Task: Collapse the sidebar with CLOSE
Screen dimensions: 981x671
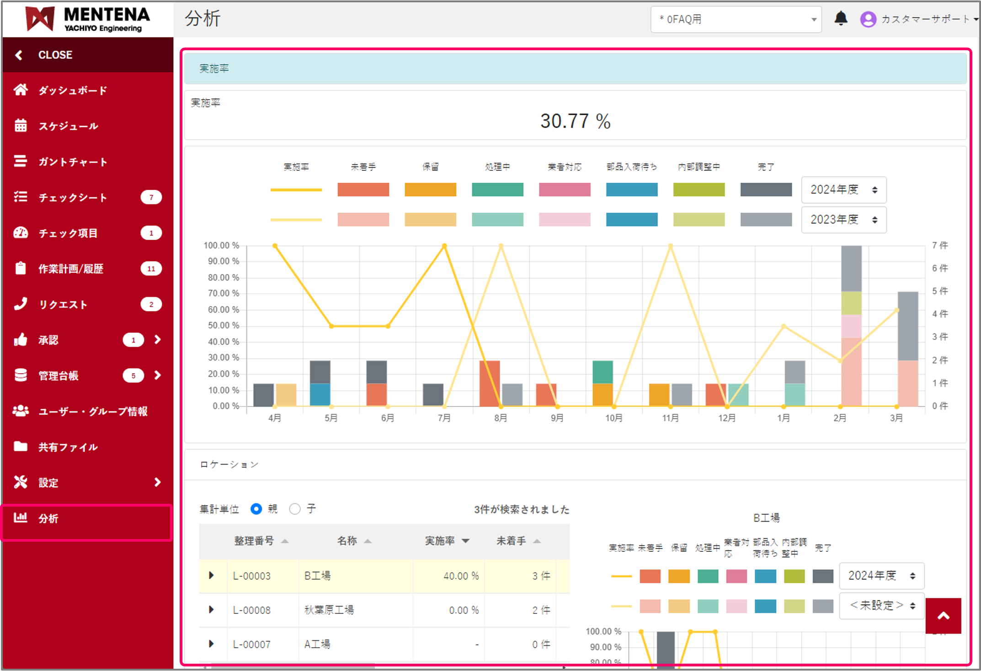Action: click(55, 55)
